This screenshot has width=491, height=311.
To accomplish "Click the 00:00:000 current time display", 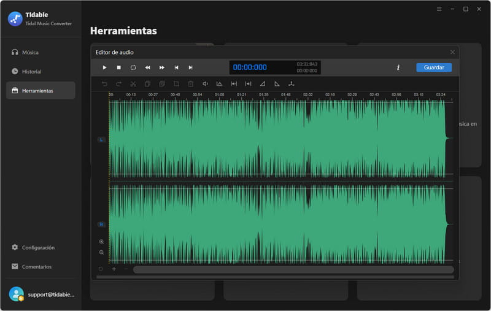I will 250,67.
